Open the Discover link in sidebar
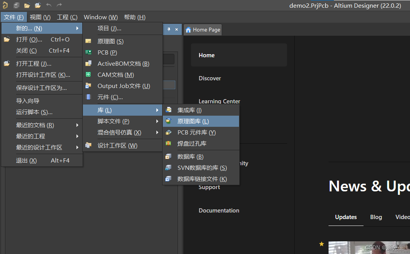Image resolution: width=410 pixels, height=254 pixels. click(x=210, y=78)
